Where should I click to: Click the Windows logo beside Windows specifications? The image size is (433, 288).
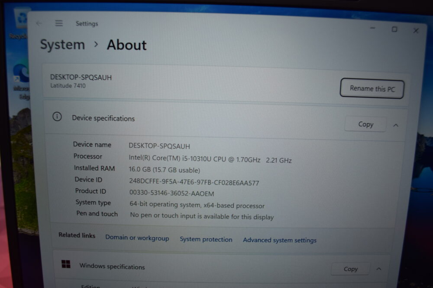point(66,264)
